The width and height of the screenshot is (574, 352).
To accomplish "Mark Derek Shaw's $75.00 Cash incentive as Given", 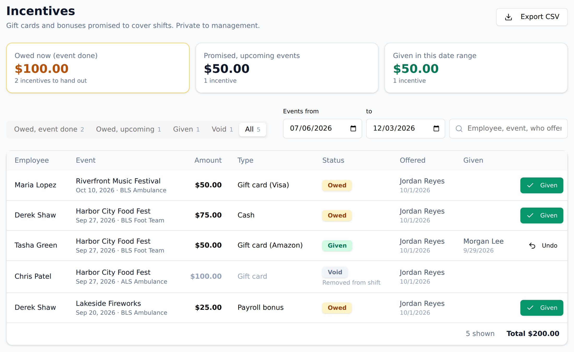I will [x=542, y=215].
